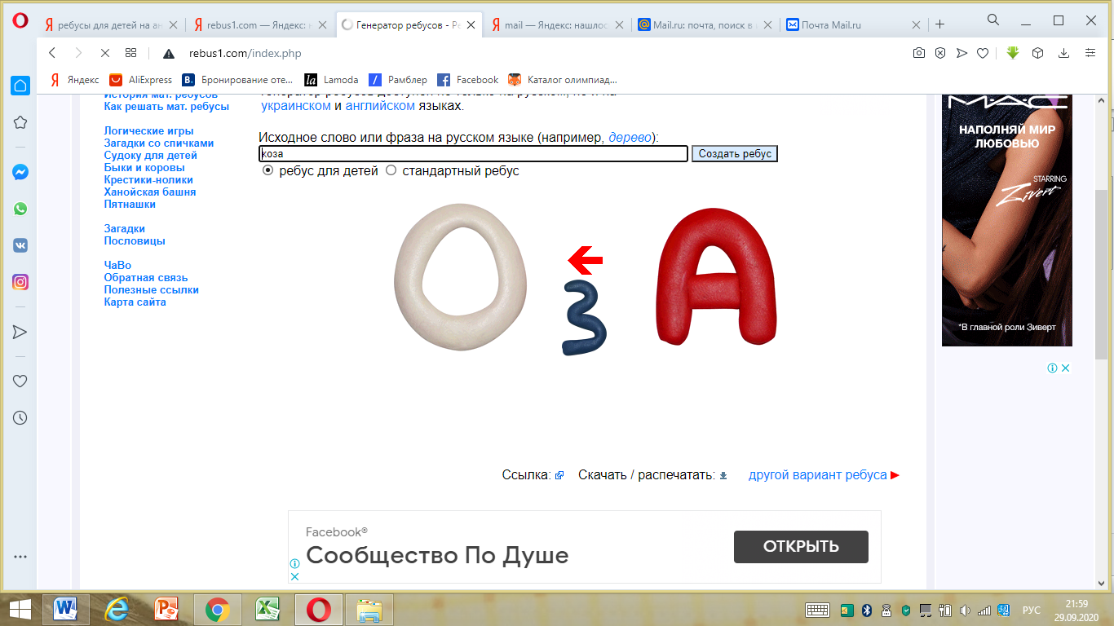Click the download rebus arrow icon
This screenshot has height=626, width=1114.
[723, 476]
